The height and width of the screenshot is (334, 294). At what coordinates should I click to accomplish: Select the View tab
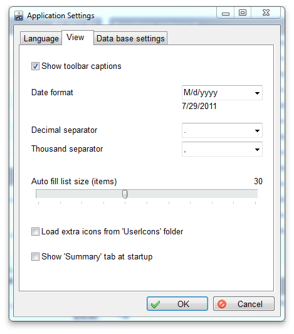[78, 38]
